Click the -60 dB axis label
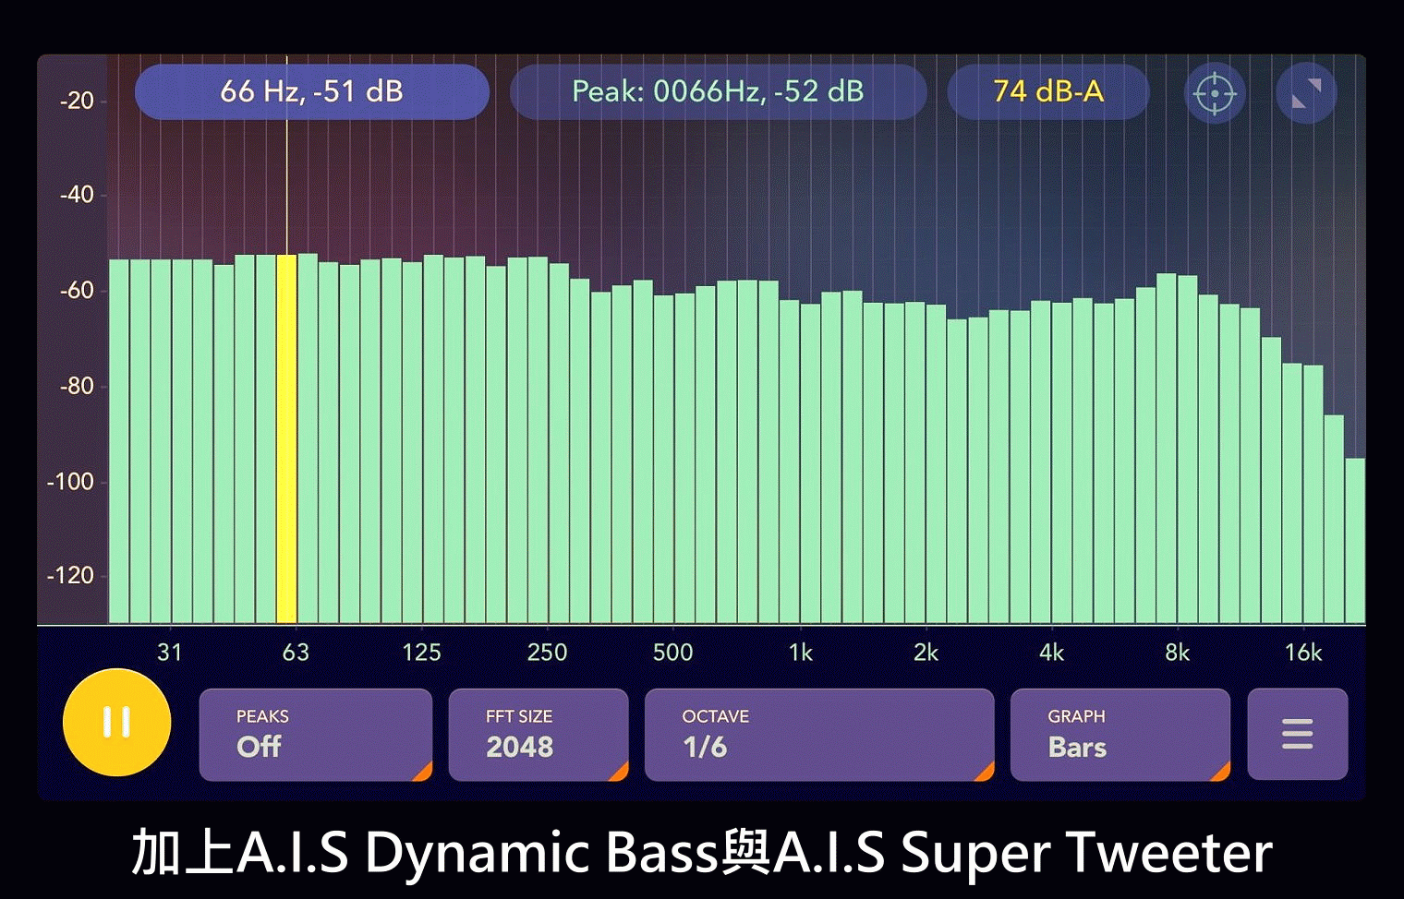This screenshot has height=899, width=1404. (77, 291)
